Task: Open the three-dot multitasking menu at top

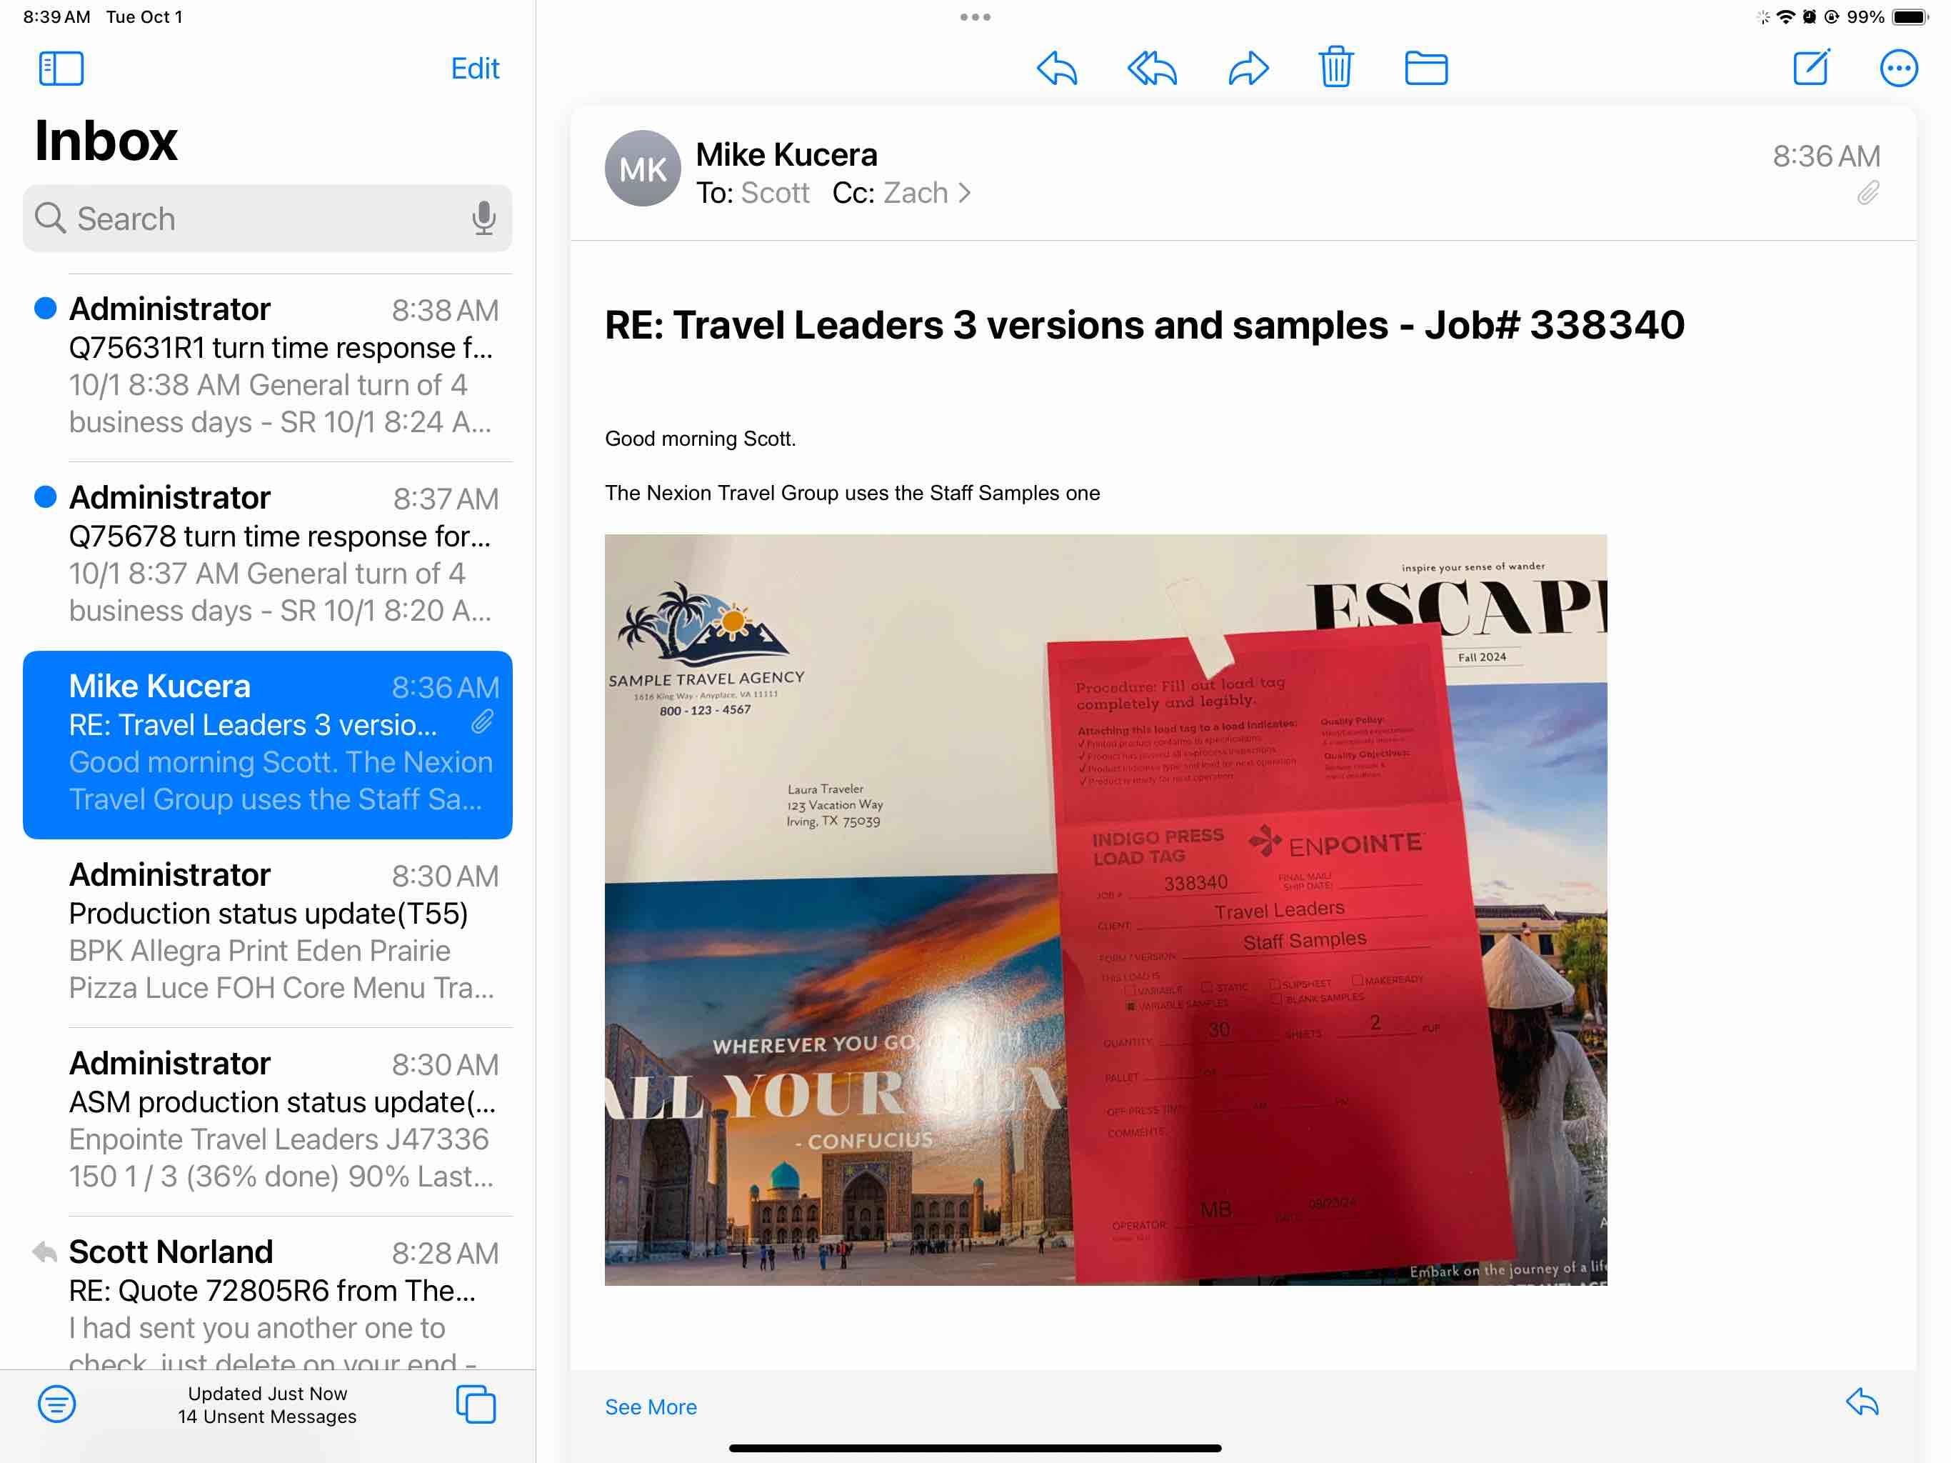Action: 975,16
